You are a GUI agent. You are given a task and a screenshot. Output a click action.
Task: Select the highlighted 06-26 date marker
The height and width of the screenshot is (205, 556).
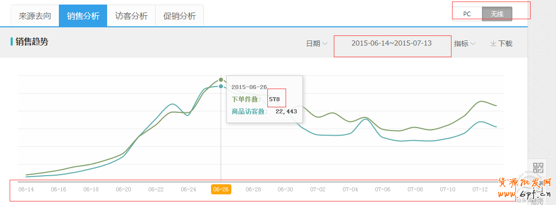coord(221,189)
